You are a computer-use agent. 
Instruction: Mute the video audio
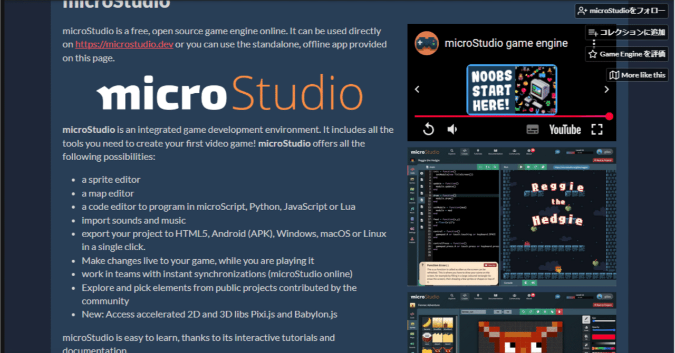pos(452,129)
